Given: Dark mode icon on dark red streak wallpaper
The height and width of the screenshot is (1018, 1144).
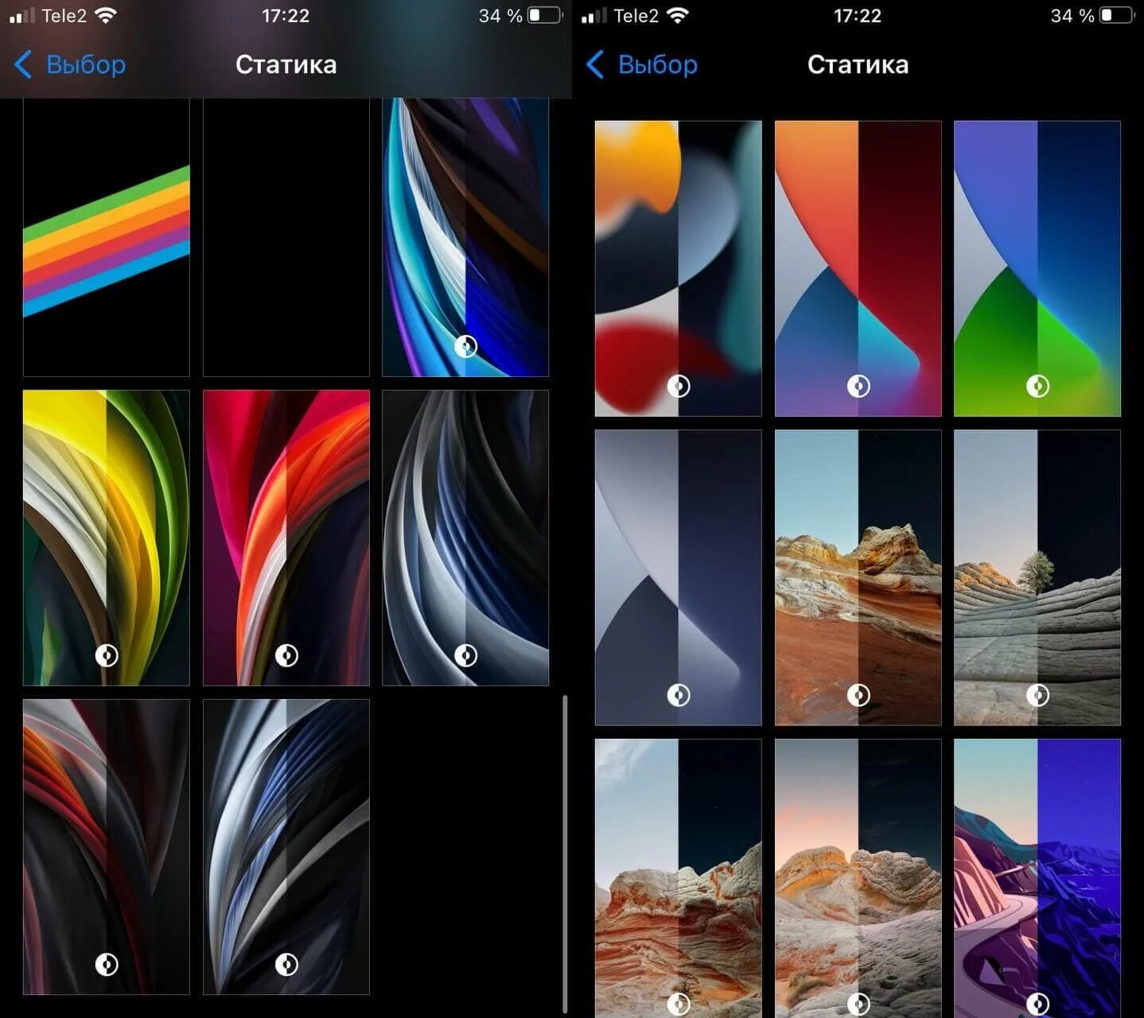Looking at the screenshot, I should pyautogui.click(x=107, y=965).
